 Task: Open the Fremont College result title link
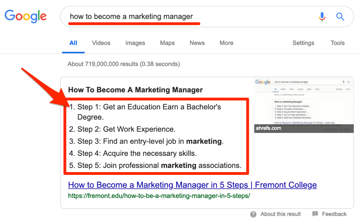pos(192,185)
